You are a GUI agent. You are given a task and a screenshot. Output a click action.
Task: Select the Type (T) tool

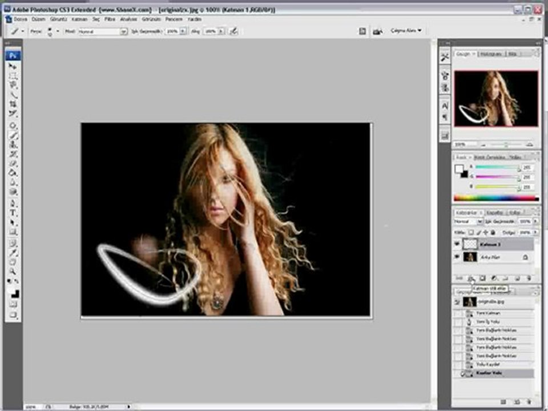pyautogui.click(x=13, y=213)
